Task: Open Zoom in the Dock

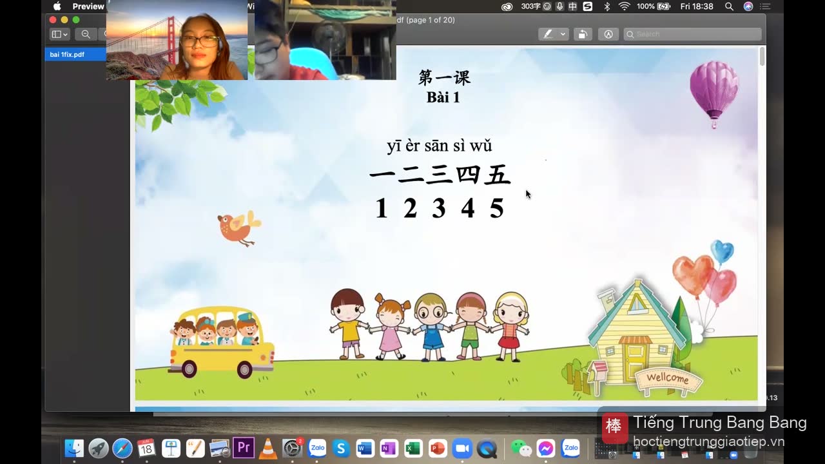Action: tap(462, 448)
